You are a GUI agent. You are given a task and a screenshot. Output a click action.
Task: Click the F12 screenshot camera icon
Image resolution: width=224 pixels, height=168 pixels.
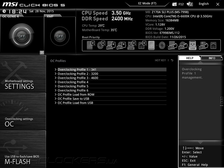[174, 4]
